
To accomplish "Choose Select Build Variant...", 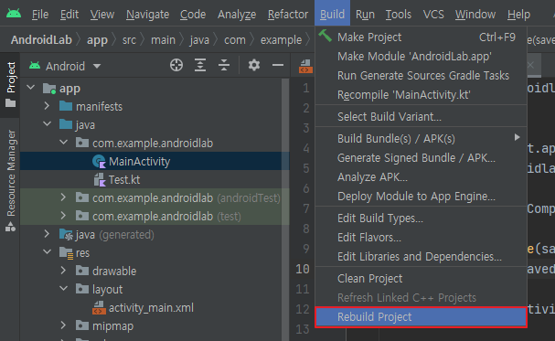I will pyautogui.click(x=421, y=116).
